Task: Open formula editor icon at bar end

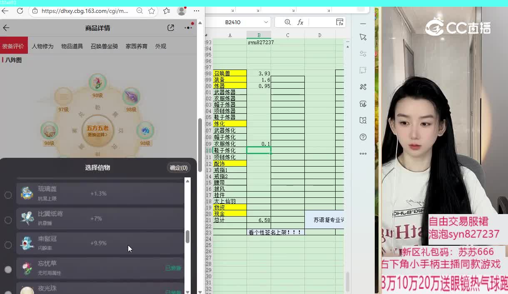Action: point(340,22)
